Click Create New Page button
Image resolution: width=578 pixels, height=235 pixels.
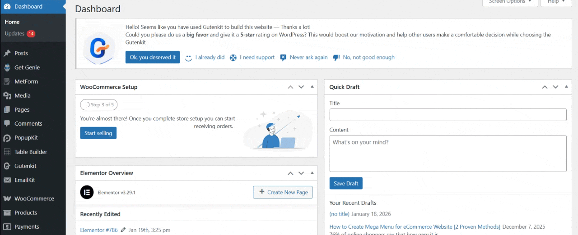click(x=283, y=192)
